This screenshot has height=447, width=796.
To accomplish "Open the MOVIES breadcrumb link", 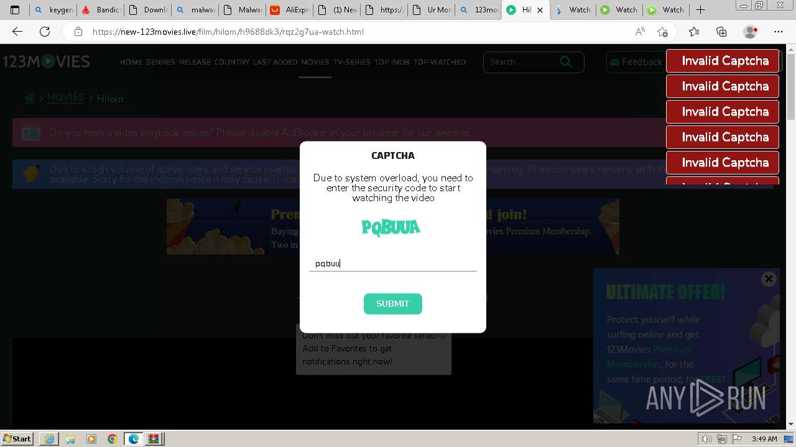I will click(x=65, y=98).
